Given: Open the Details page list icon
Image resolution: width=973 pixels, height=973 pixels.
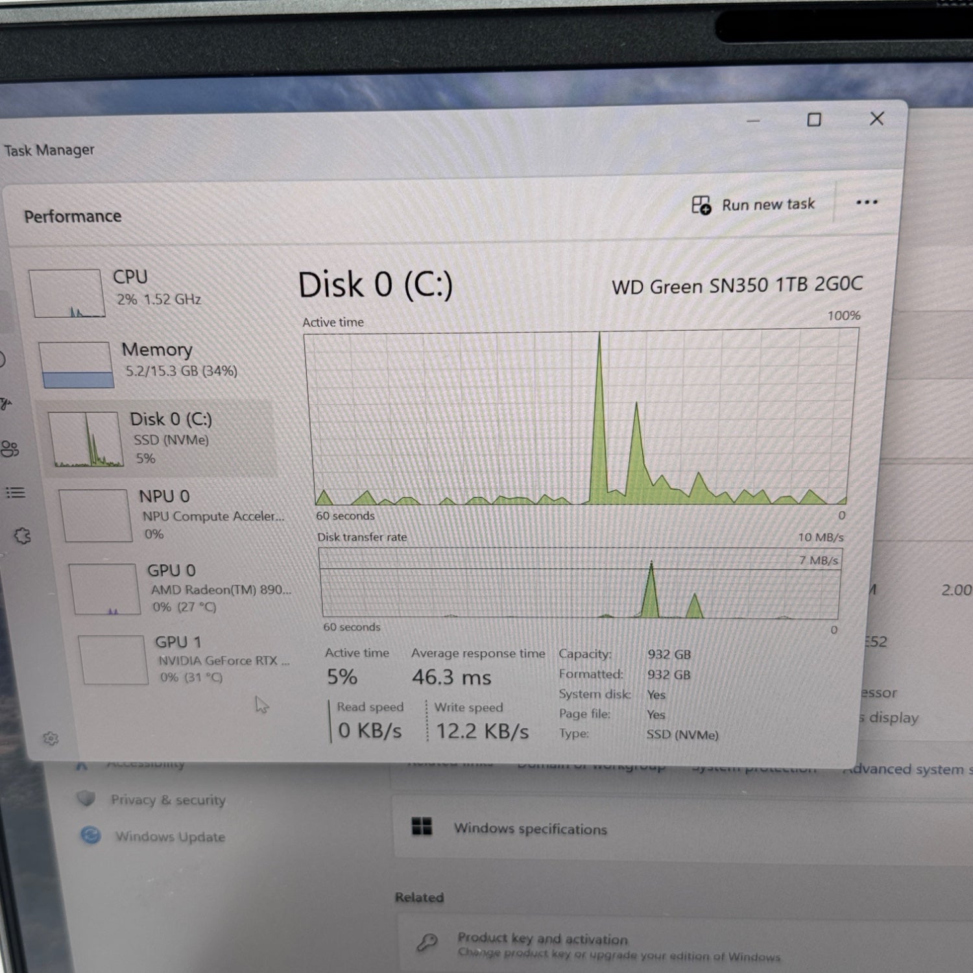Looking at the screenshot, I should point(16,493).
